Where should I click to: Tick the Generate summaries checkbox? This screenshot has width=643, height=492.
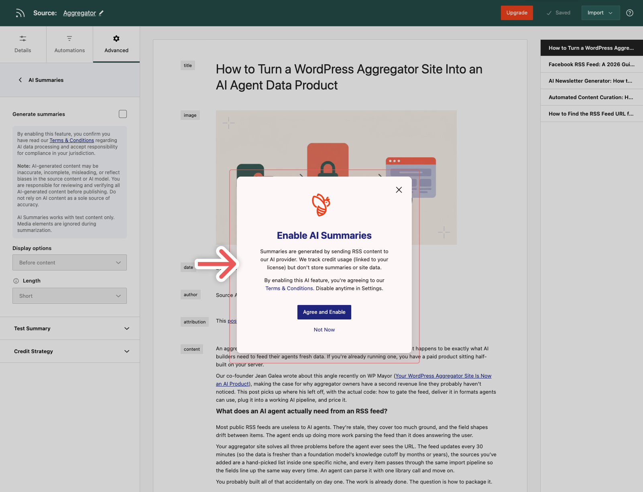(x=123, y=114)
